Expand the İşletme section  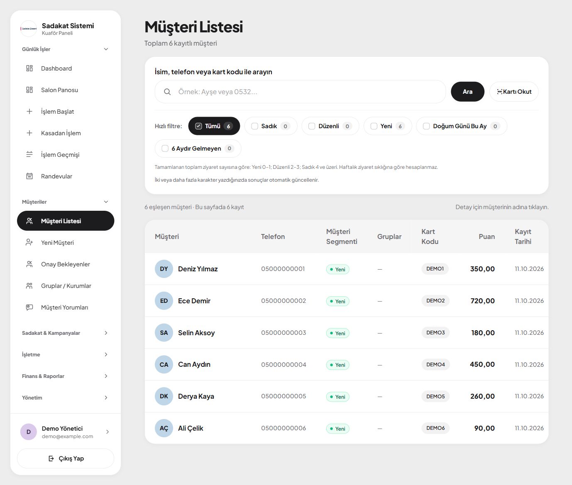[65, 354]
